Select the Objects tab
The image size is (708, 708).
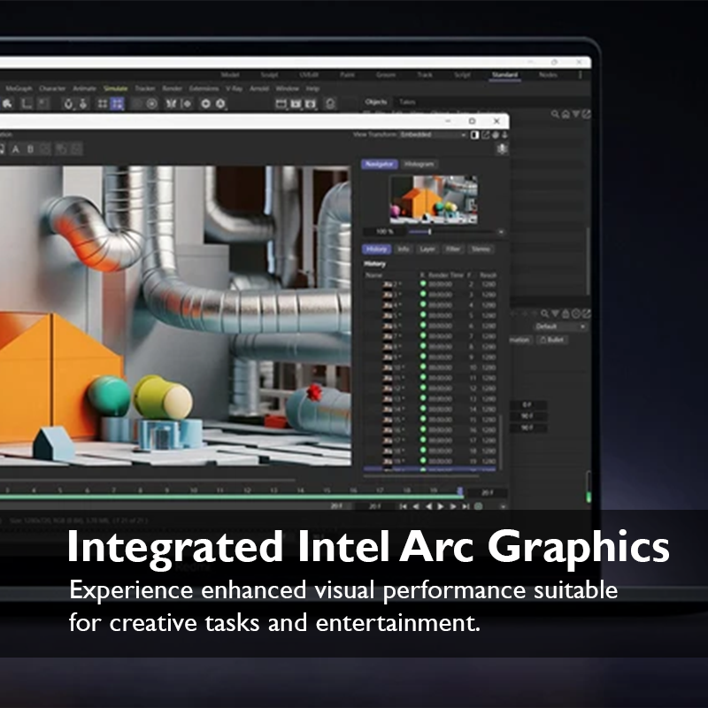point(375,102)
